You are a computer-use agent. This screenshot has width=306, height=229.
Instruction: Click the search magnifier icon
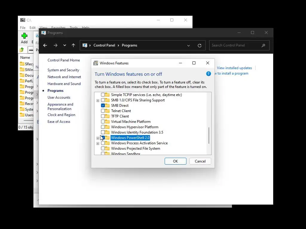click(263, 45)
